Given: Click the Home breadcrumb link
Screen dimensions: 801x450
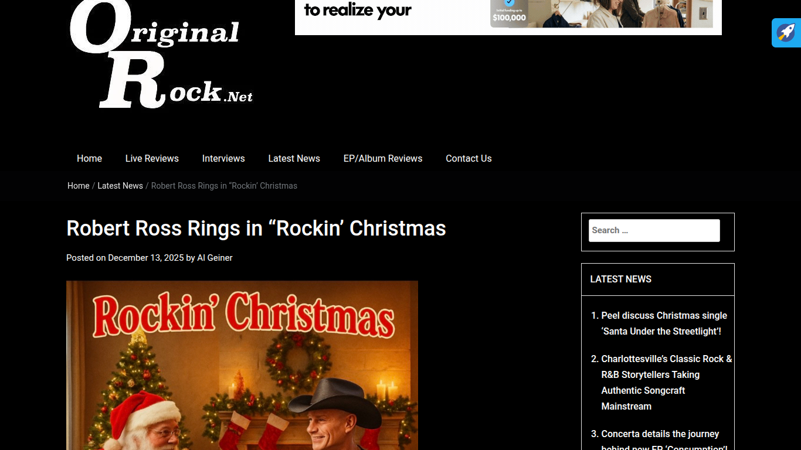Looking at the screenshot, I should 79,186.
